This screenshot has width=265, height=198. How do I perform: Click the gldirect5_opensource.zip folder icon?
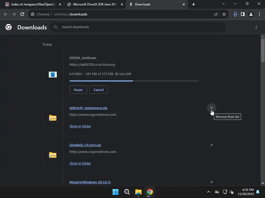pos(53,118)
